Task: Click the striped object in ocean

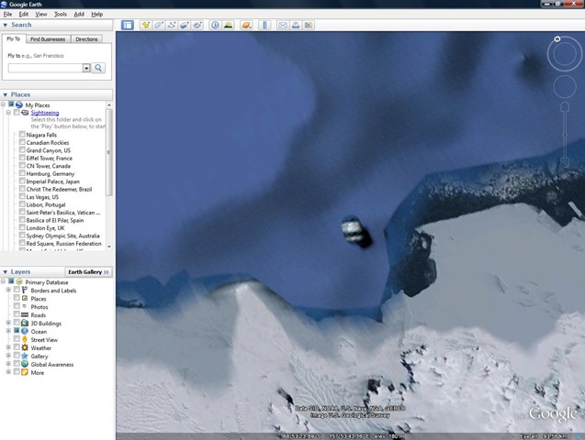Action: (x=356, y=232)
